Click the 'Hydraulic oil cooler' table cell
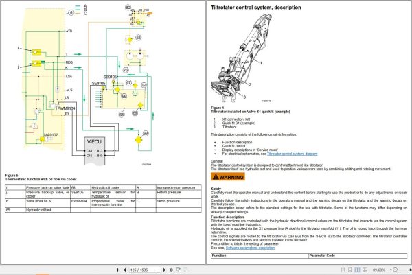Image resolution: width=412 pixels, height=275 pixels. (113, 188)
